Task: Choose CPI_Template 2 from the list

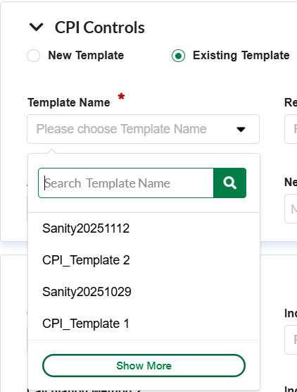Action: click(144, 260)
